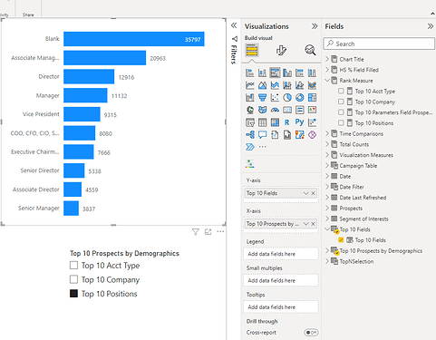Select the Map globe visual

coord(250,110)
